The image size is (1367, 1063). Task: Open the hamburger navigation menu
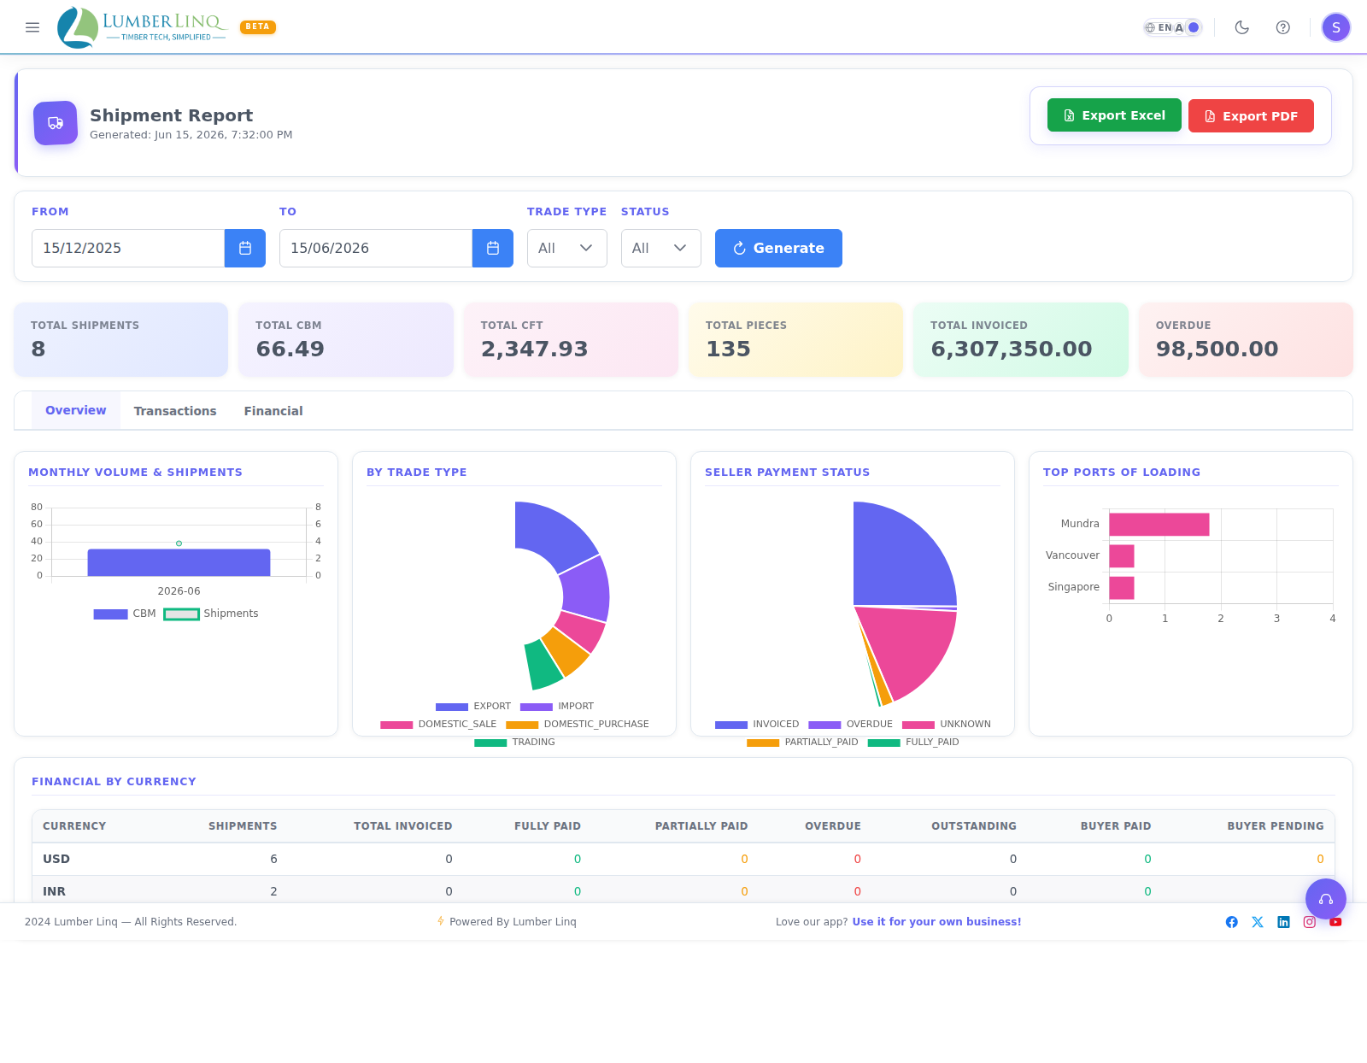pyautogui.click(x=32, y=27)
